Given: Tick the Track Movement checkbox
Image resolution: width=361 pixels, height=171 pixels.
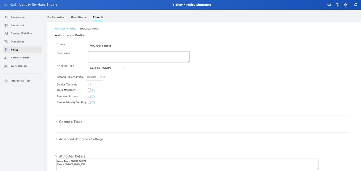Looking at the screenshot, I should [x=89, y=90].
